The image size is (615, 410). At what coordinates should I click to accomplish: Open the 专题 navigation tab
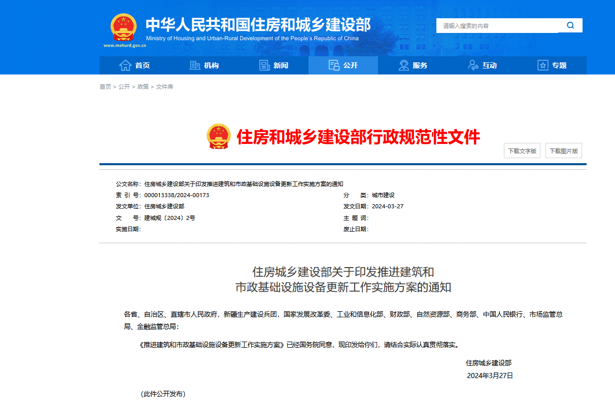pyautogui.click(x=552, y=65)
